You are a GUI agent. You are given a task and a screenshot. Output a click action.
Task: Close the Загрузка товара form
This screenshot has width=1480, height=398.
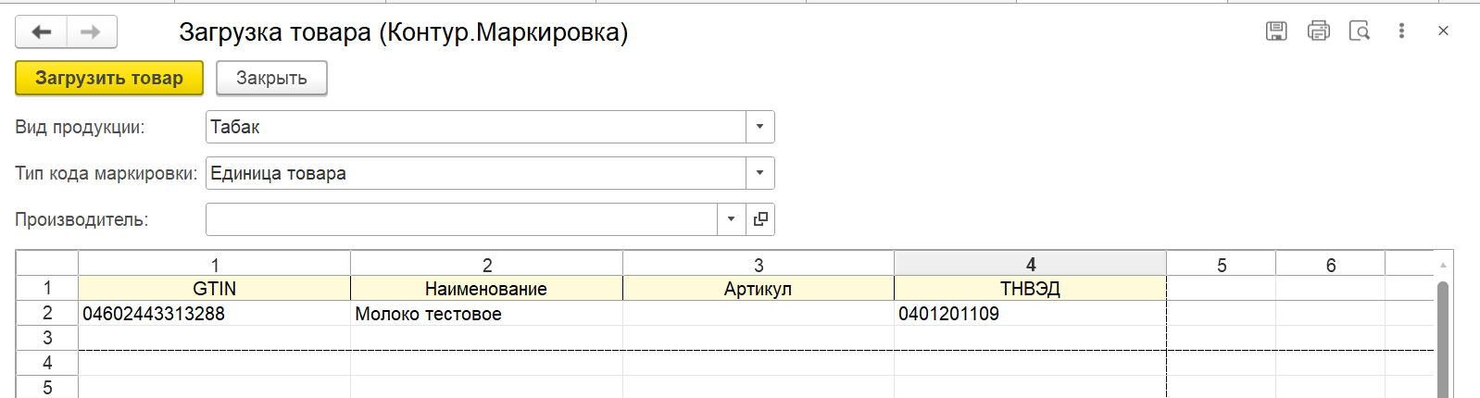(x=1443, y=31)
